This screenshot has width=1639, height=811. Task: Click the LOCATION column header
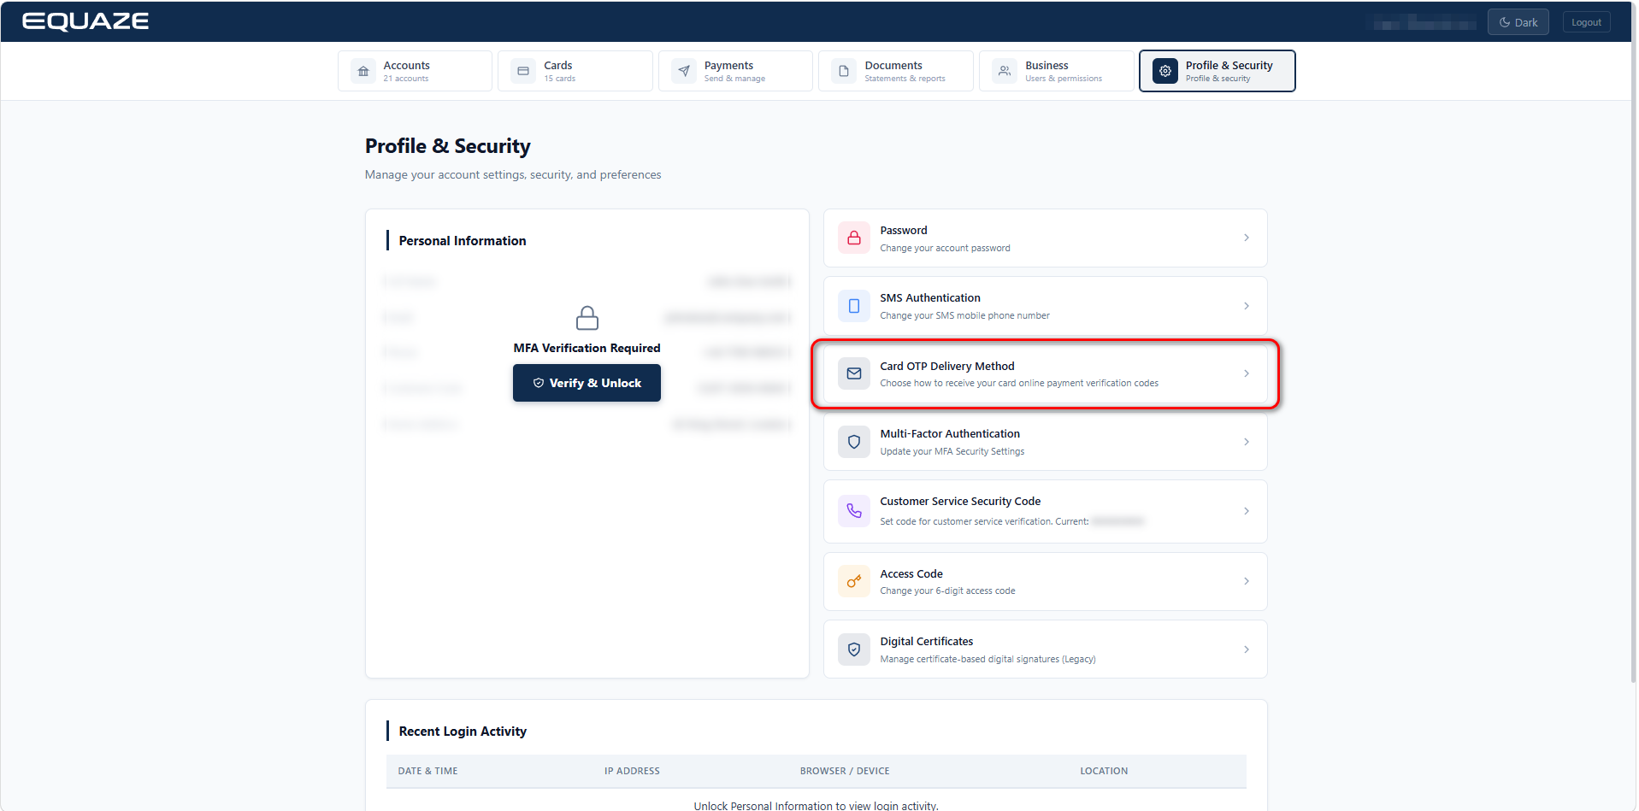pos(1104,771)
